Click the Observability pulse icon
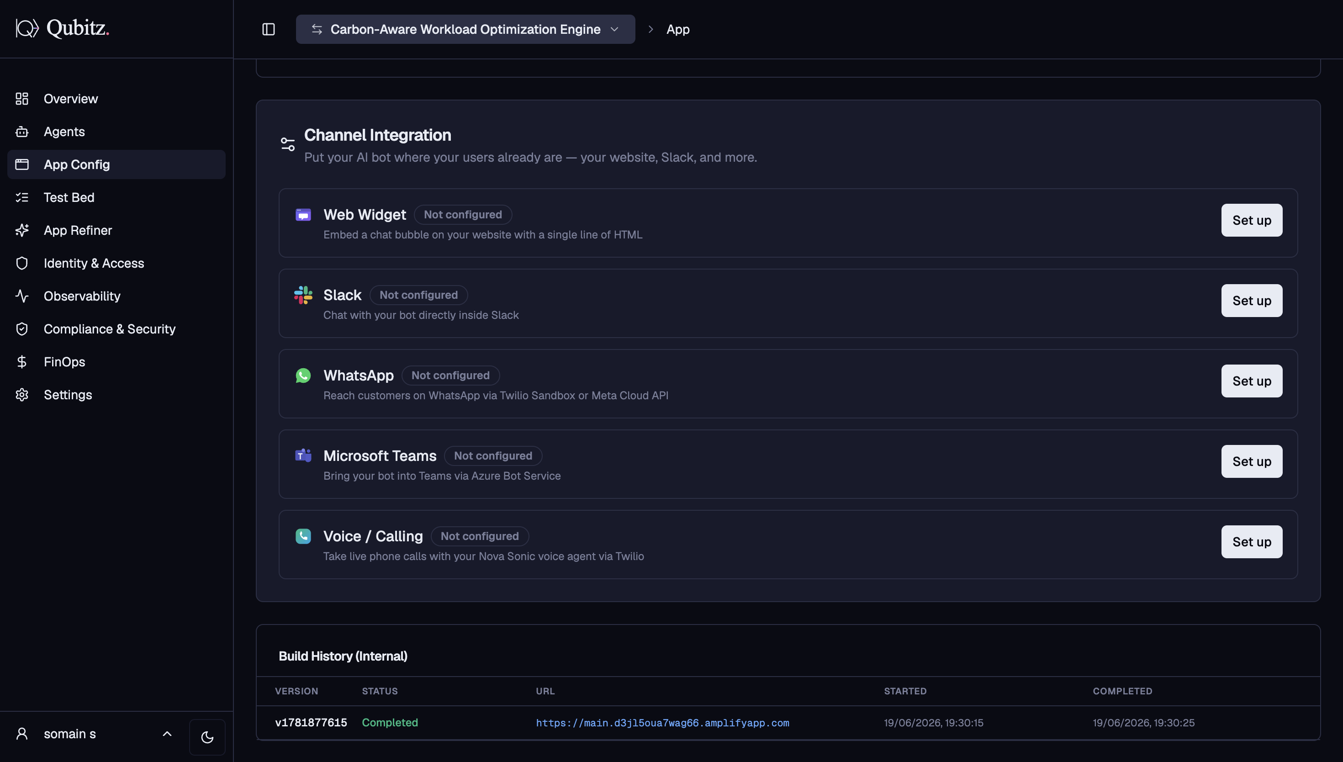1343x762 pixels. tap(22, 296)
